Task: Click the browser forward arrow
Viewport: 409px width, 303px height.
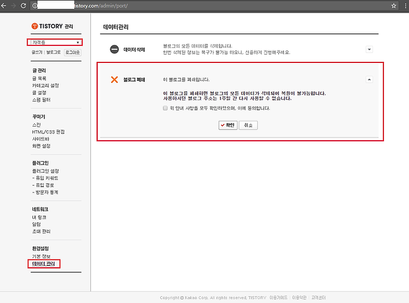Action: 14,6
